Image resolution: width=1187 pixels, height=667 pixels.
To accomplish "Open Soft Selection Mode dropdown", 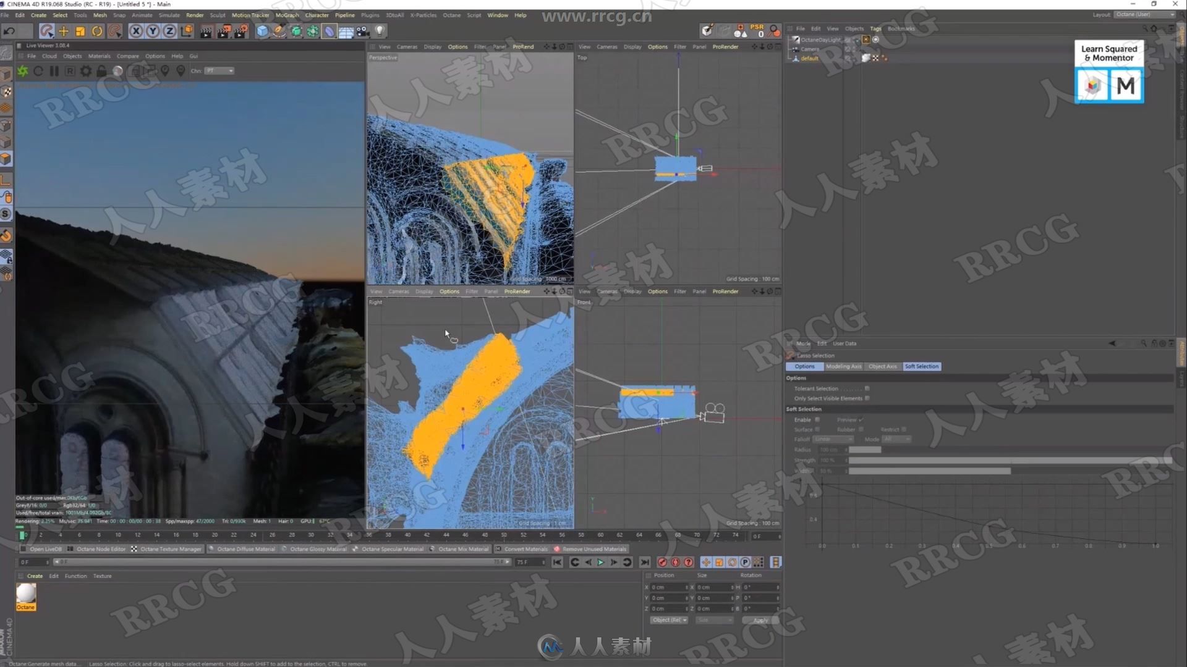I will [x=896, y=439].
